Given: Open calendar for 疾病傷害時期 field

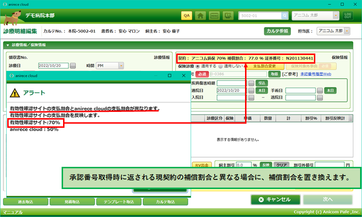Looking at the screenshot, I should coord(251,83).
